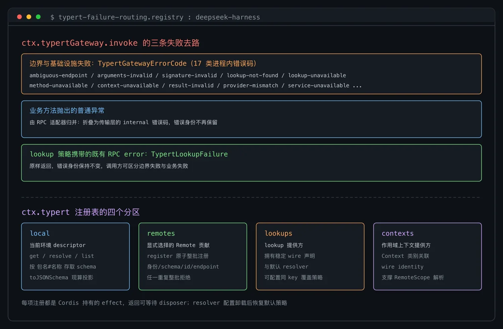Click '显式选择的 Remote 贡献' line

point(178,245)
